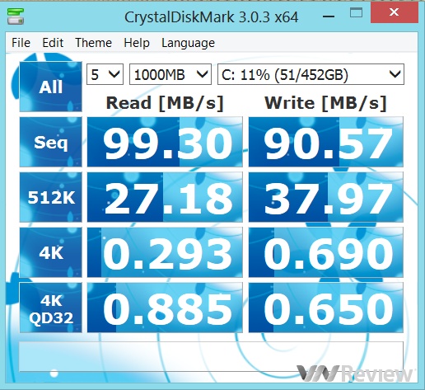Open the File menu

(21, 43)
